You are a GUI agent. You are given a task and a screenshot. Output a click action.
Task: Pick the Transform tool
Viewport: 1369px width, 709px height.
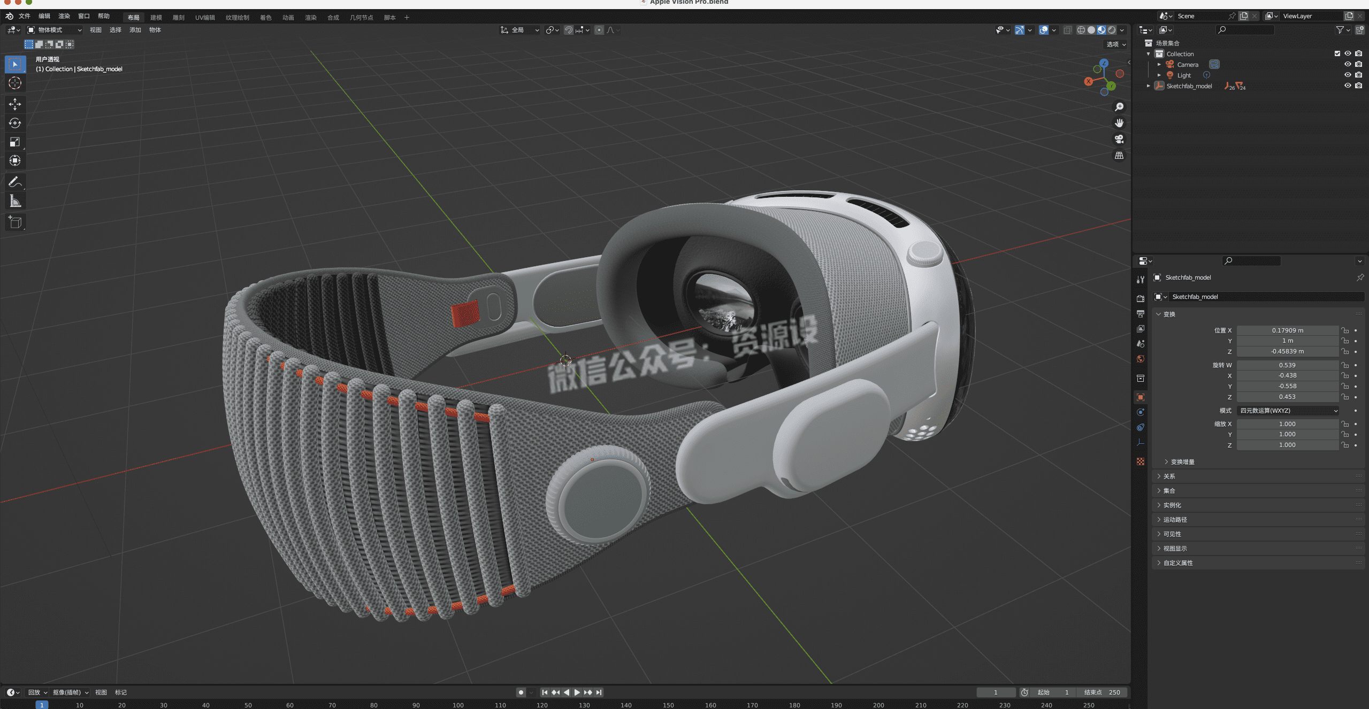tap(15, 160)
